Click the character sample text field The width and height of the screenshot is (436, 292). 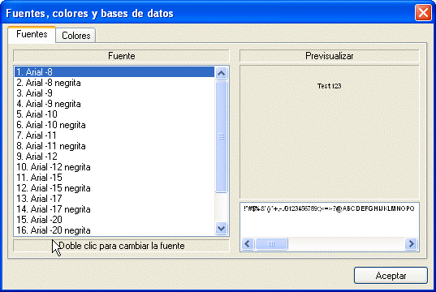click(329, 220)
